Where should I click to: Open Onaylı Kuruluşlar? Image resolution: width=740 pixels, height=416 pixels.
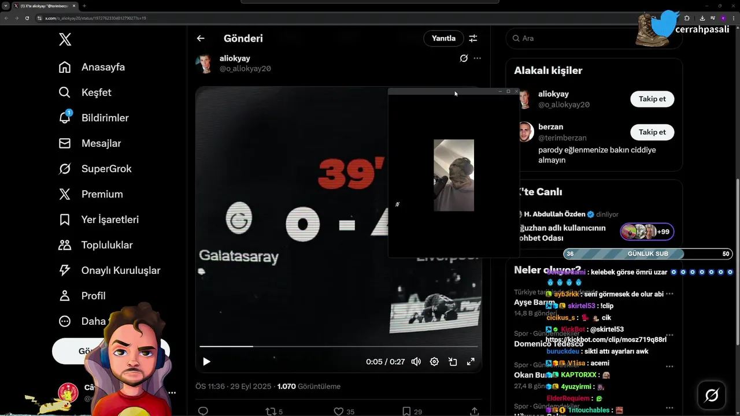point(109,270)
